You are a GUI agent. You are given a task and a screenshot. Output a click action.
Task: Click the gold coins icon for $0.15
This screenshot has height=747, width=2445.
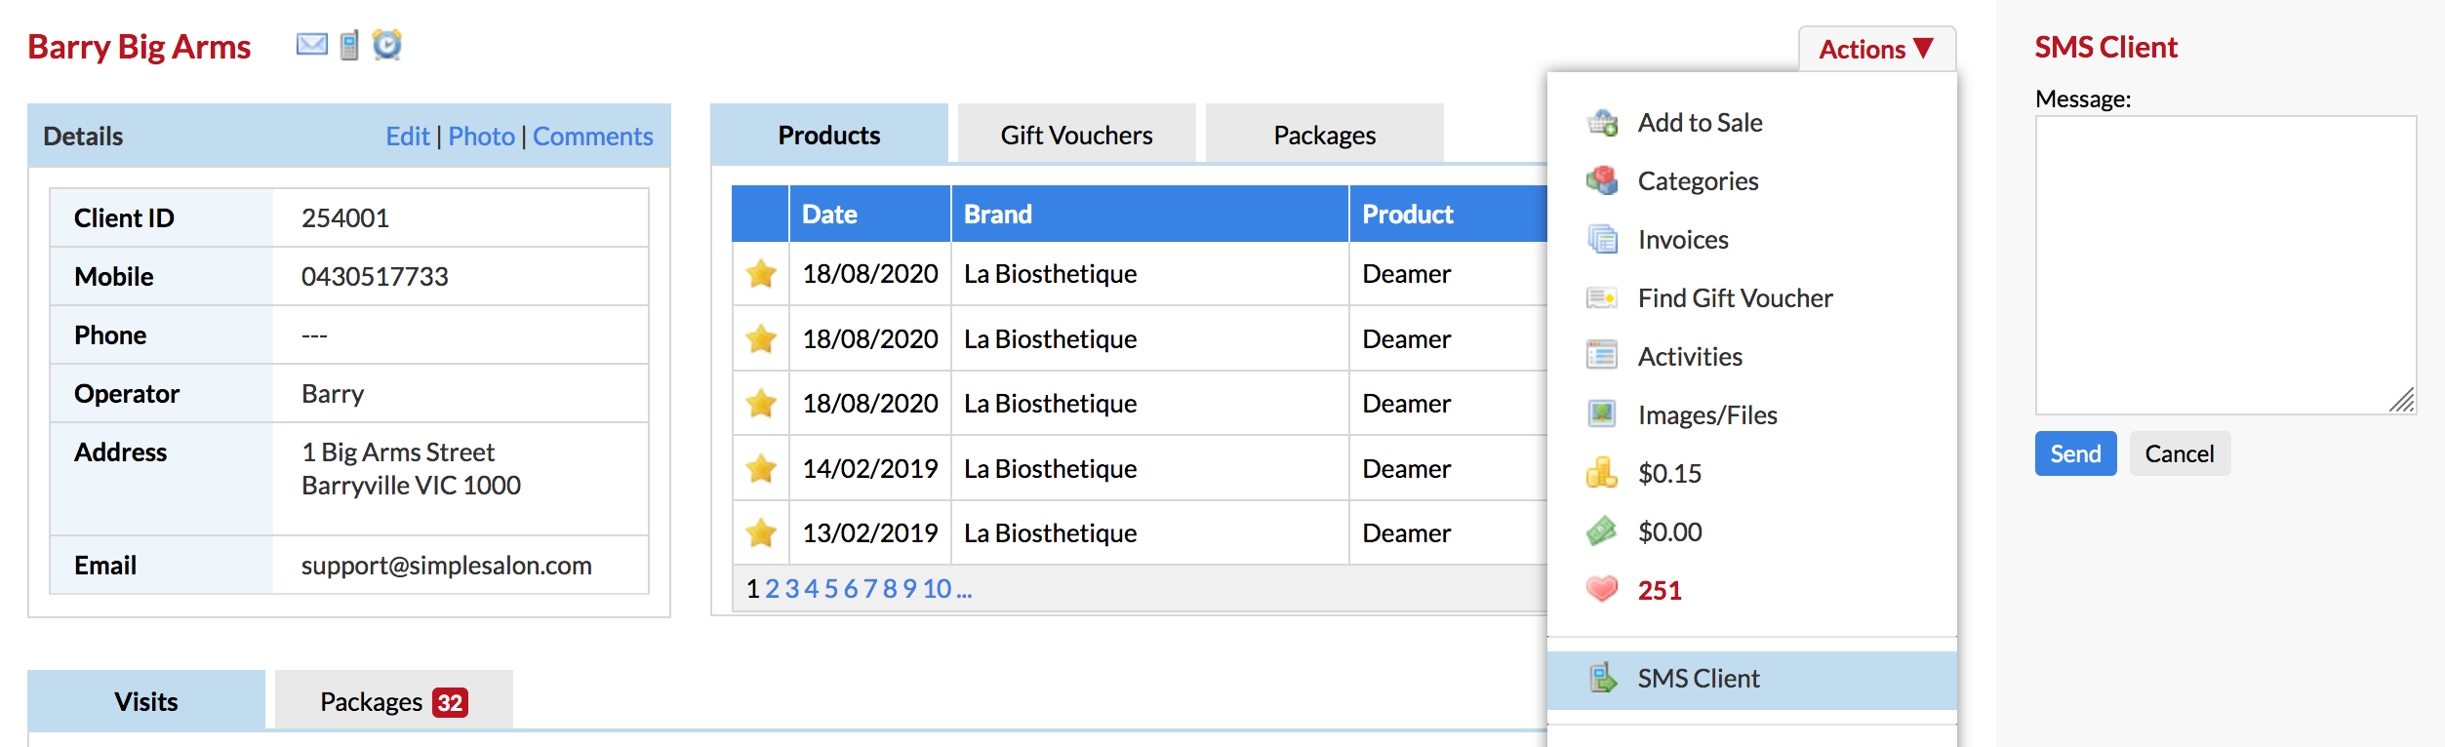coord(1602,473)
